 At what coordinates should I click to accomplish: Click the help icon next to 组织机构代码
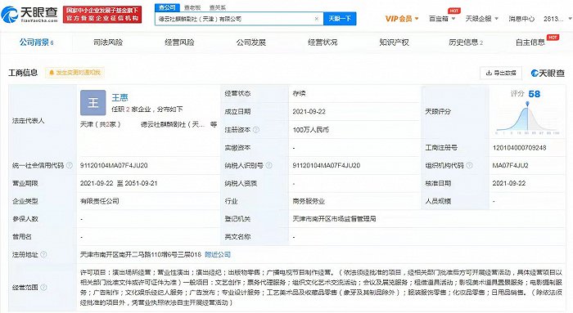(470, 165)
